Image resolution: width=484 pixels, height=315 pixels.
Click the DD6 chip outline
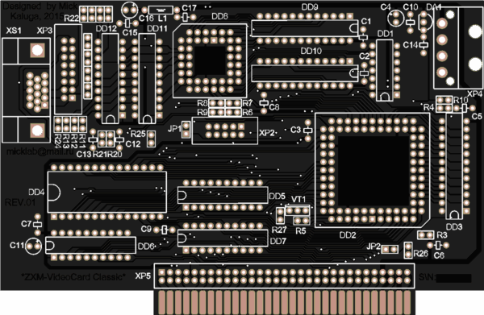coord(90,246)
